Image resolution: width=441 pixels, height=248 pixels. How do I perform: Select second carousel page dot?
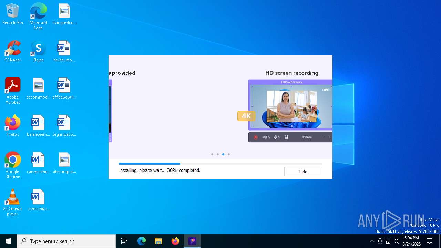[218, 154]
